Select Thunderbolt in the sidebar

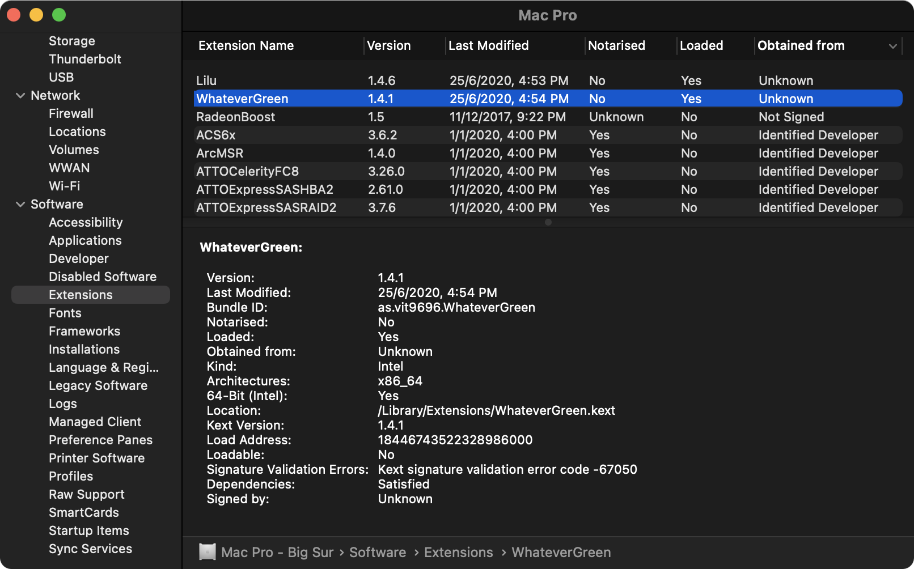click(x=85, y=59)
